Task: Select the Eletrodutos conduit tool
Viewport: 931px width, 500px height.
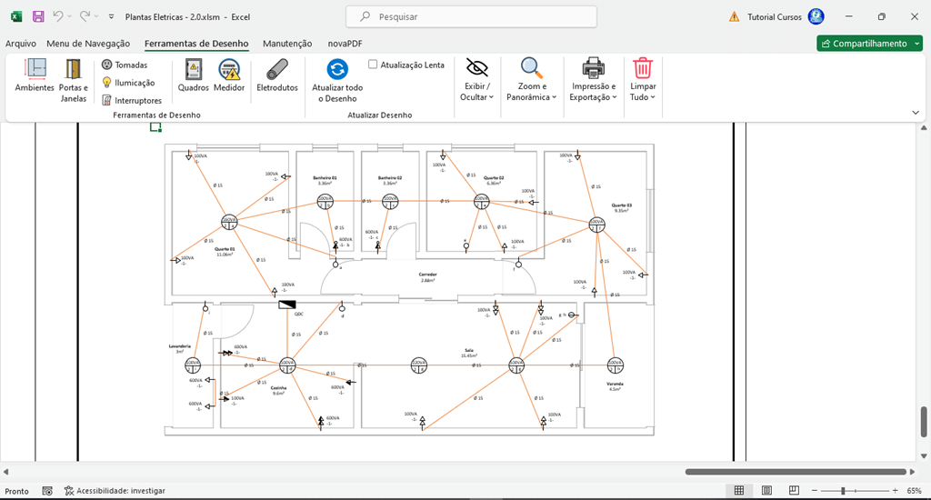Action: [x=276, y=75]
